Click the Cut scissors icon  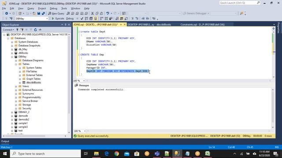93,14
